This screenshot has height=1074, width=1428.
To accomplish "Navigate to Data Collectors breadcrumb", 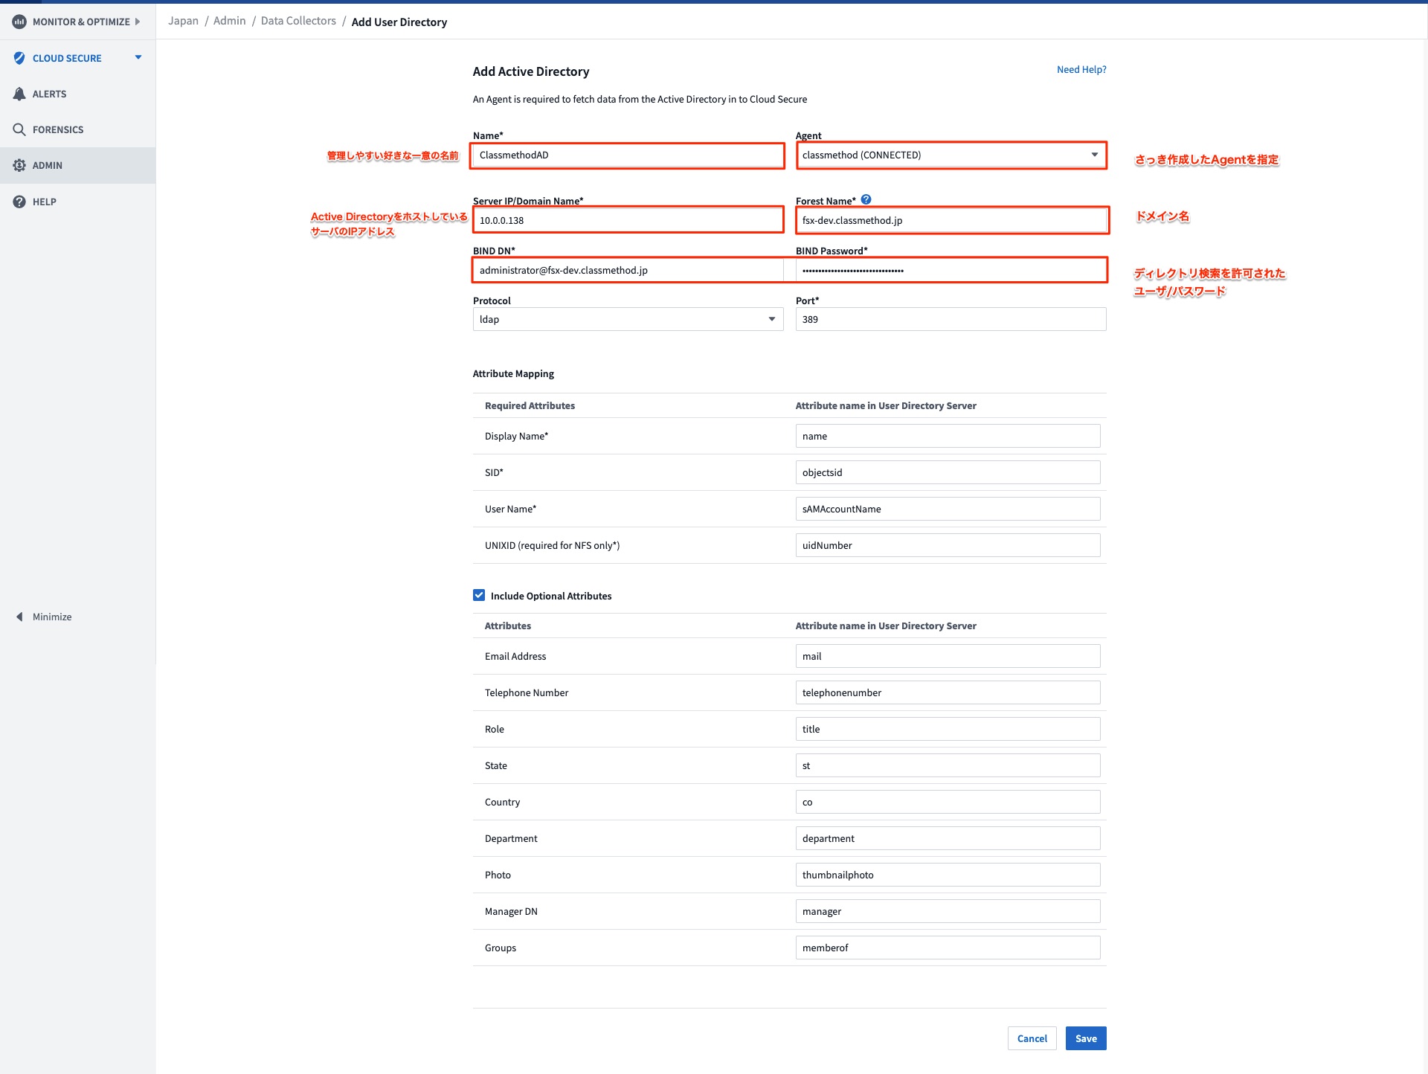I will tap(297, 20).
